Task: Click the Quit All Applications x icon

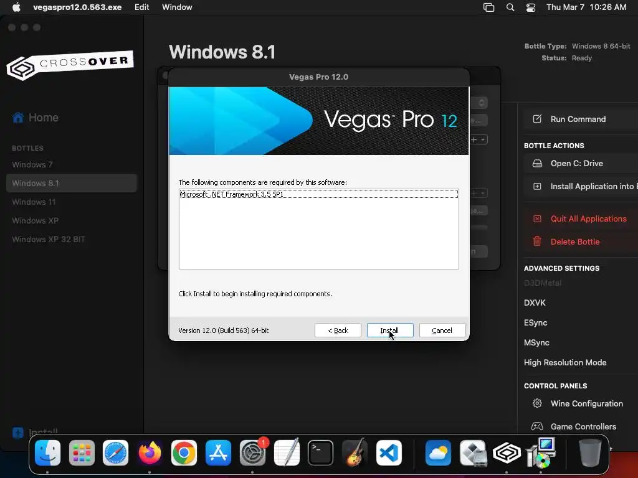Action: click(537, 218)
